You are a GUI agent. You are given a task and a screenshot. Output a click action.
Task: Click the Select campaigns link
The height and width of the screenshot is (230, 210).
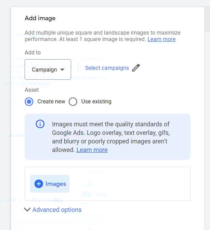click(107, 68)
